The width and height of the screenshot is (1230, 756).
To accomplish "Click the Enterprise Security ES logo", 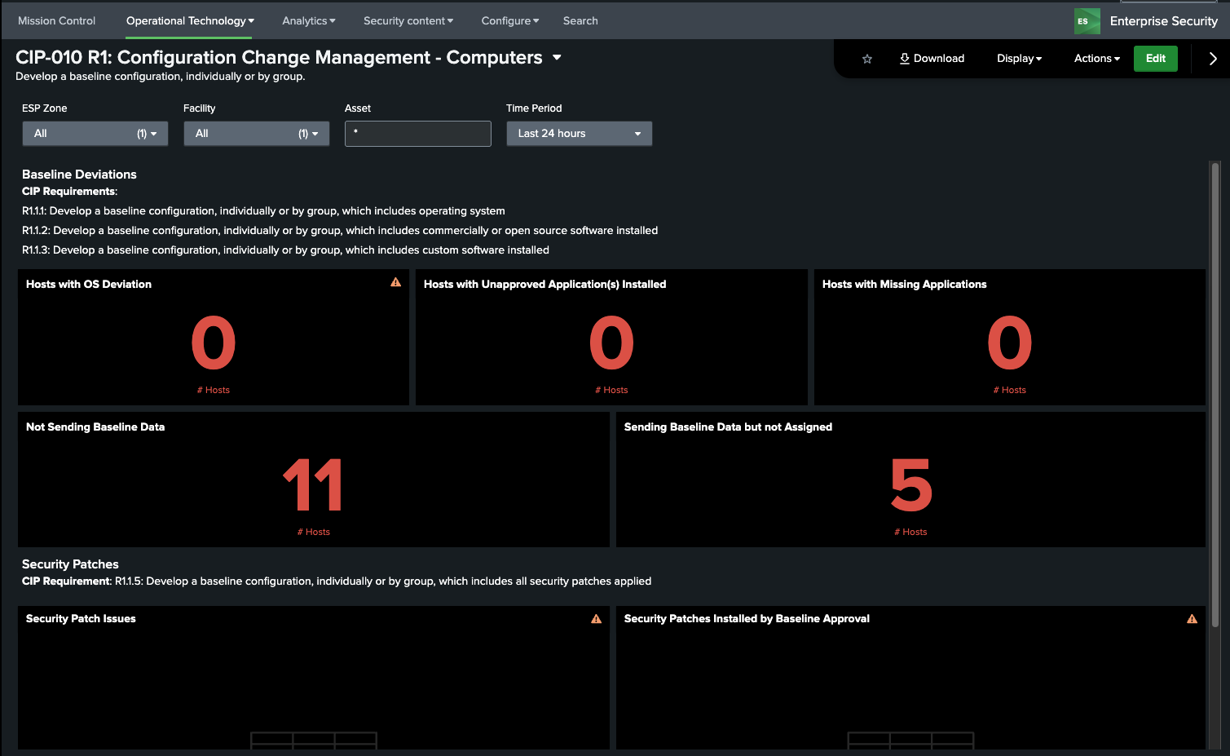I will pos(1087,21).
